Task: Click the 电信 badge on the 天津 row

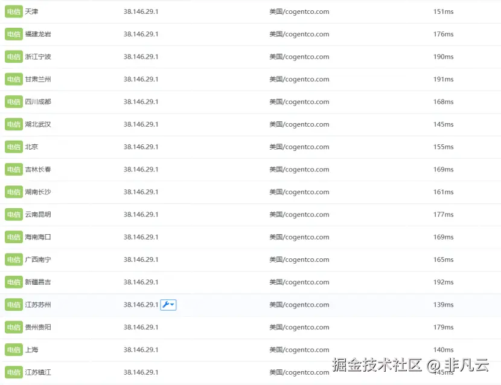Action: tap(13, 11)
